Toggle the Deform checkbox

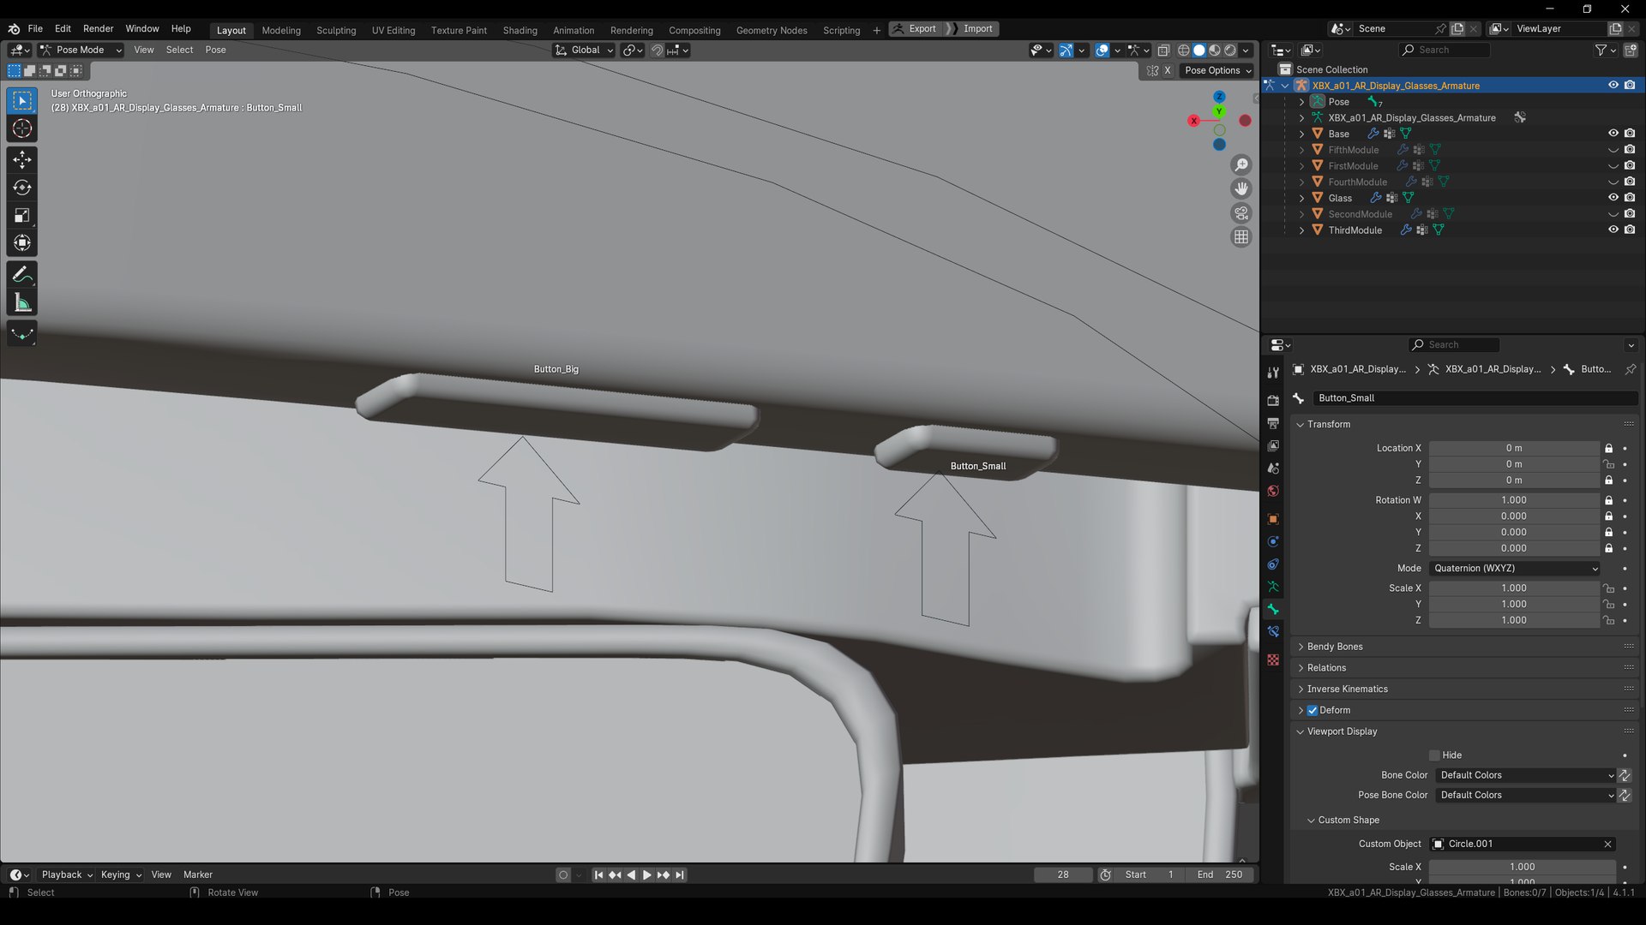[1312, 711]
